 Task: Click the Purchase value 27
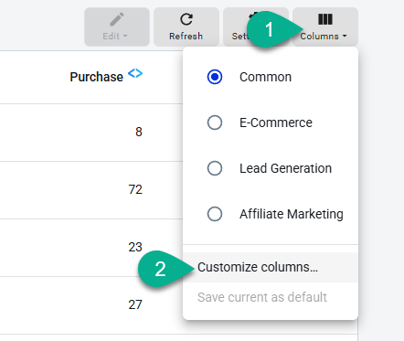click(135, 304)
